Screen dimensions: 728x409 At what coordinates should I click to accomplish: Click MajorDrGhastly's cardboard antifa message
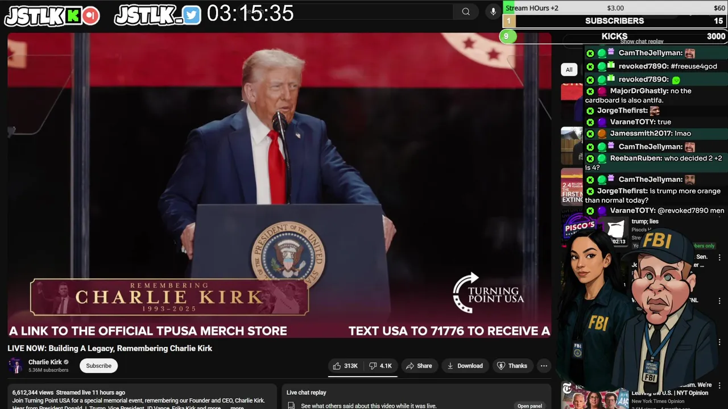(656, 95)
